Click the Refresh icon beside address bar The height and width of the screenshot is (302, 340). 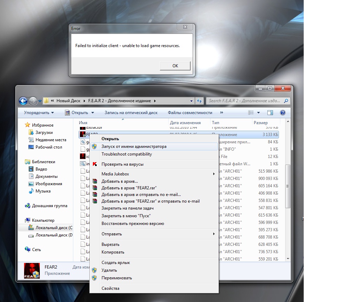(199, 101)
